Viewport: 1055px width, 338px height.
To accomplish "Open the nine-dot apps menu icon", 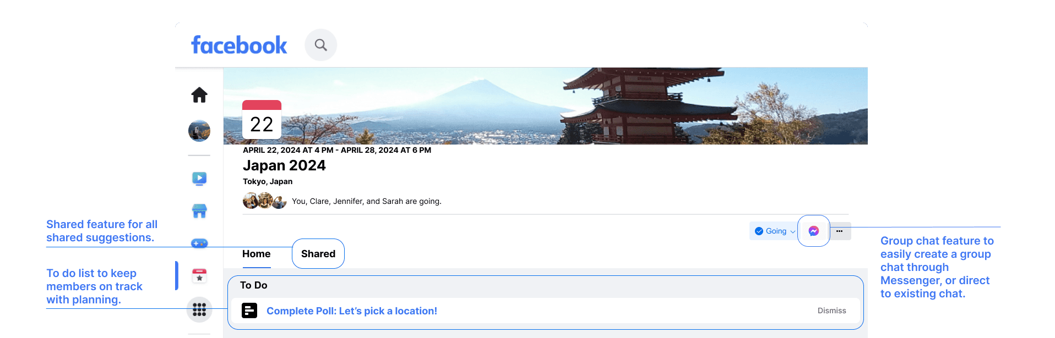I will (x=199, y=309).
